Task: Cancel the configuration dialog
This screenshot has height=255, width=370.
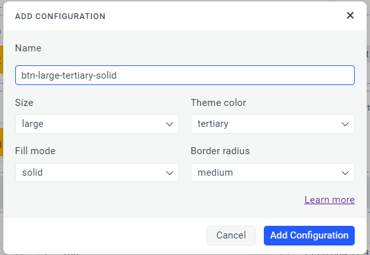Action: [x=231, y=235]
